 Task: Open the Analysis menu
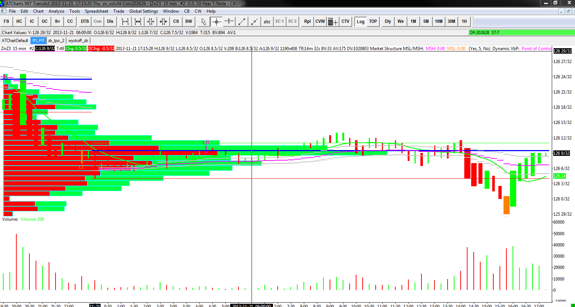[x=57, y=11]
